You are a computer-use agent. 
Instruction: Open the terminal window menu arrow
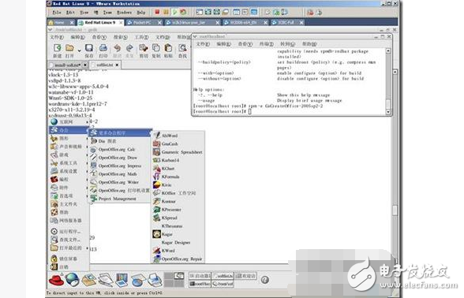tap(195, 36)
